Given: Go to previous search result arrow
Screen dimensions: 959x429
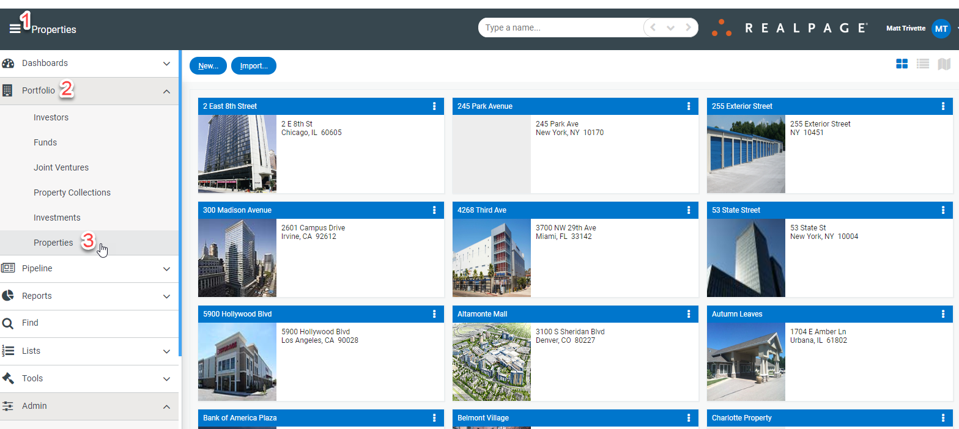Looking at the screenshot, I should click(653, 28).
